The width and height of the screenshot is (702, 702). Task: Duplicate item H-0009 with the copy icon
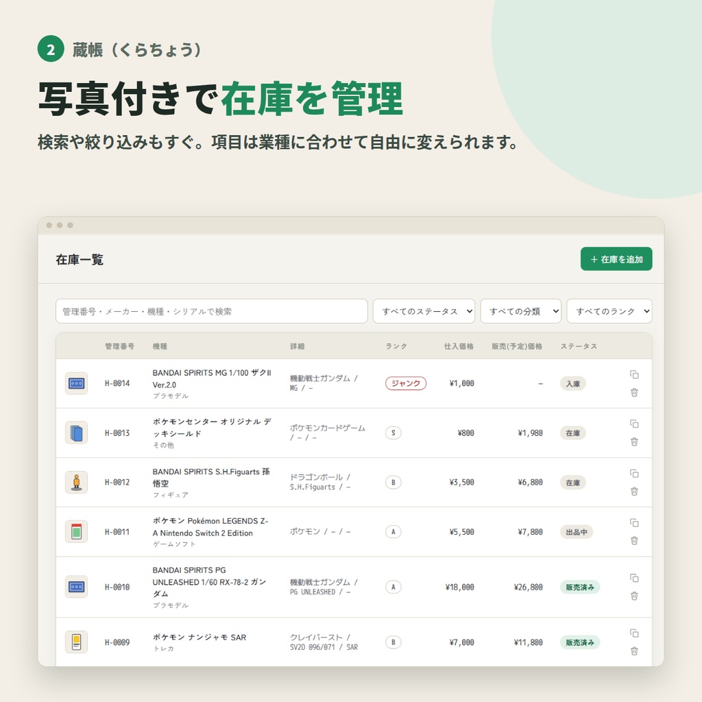click(634, 633)
